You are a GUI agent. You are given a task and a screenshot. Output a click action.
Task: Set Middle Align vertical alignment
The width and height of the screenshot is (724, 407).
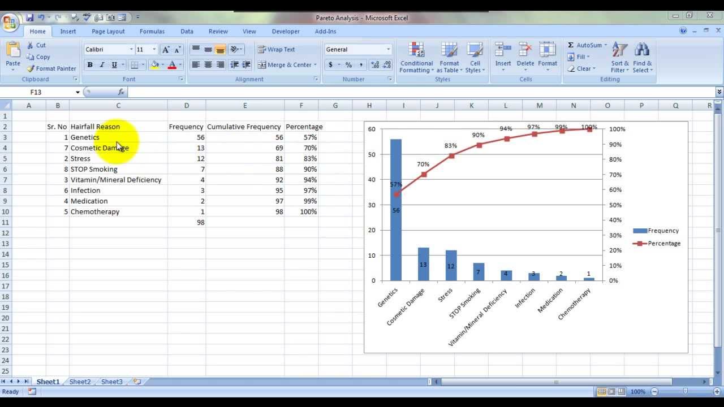click(208, 50)
